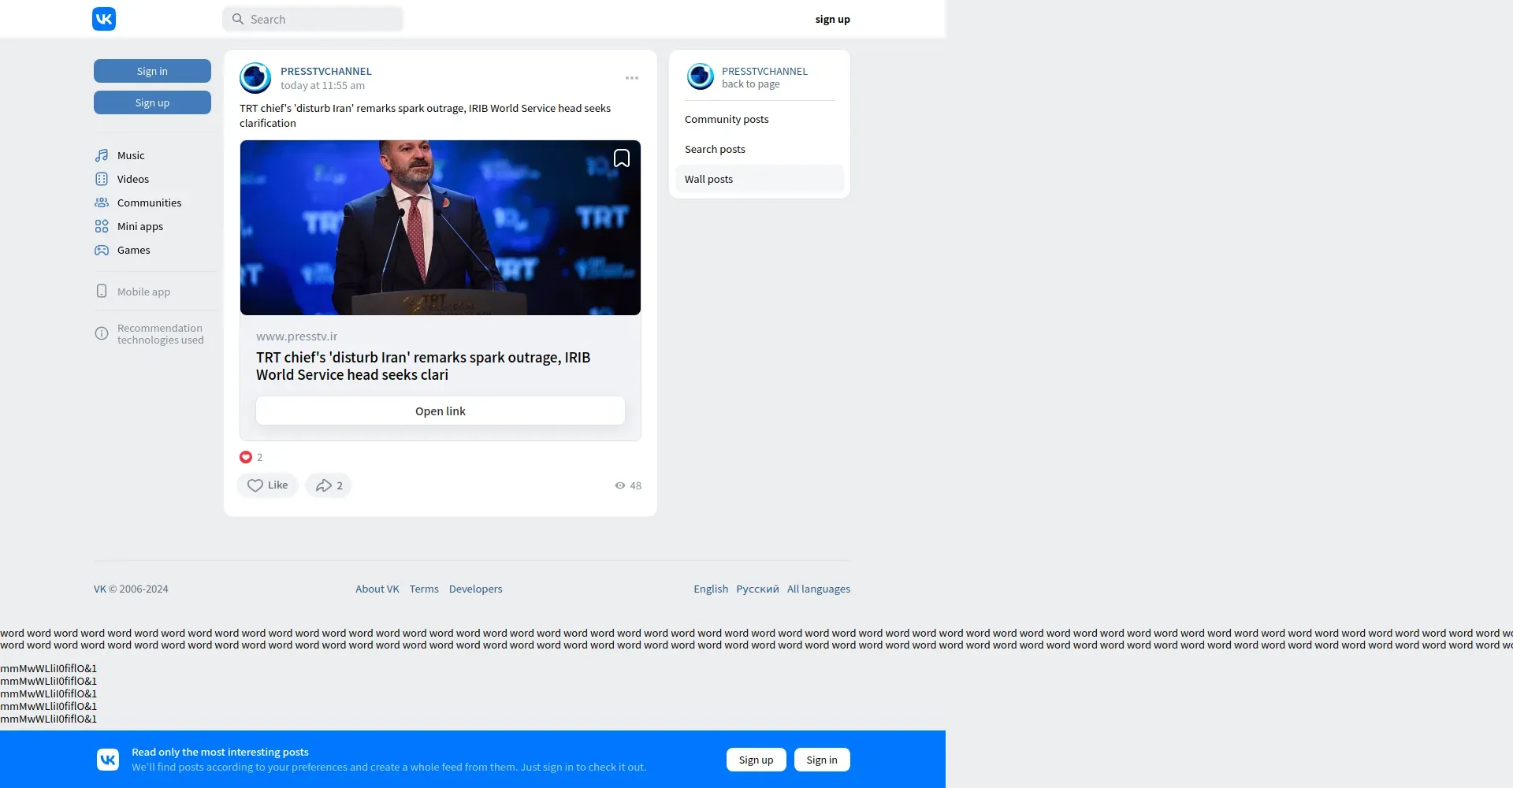
Task: Click the VK © 2006-2024 footer link
Action: click(131, 589)
